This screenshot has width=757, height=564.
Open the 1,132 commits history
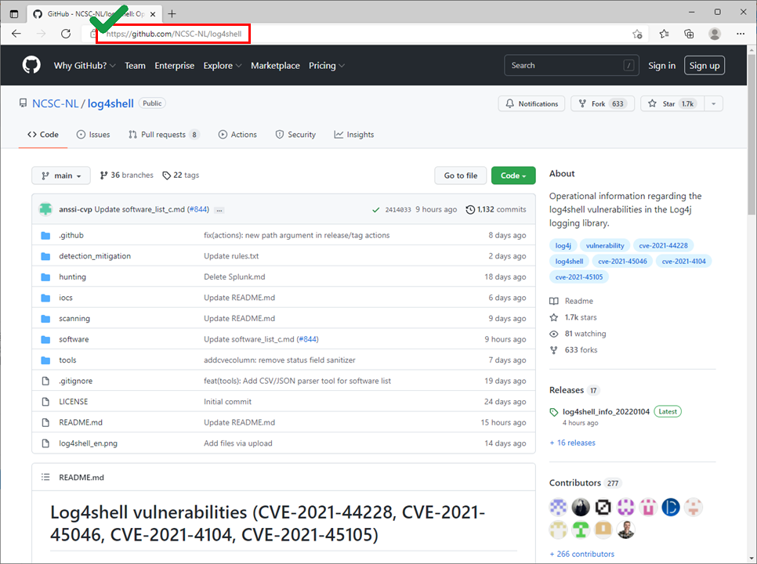[496, 209]
